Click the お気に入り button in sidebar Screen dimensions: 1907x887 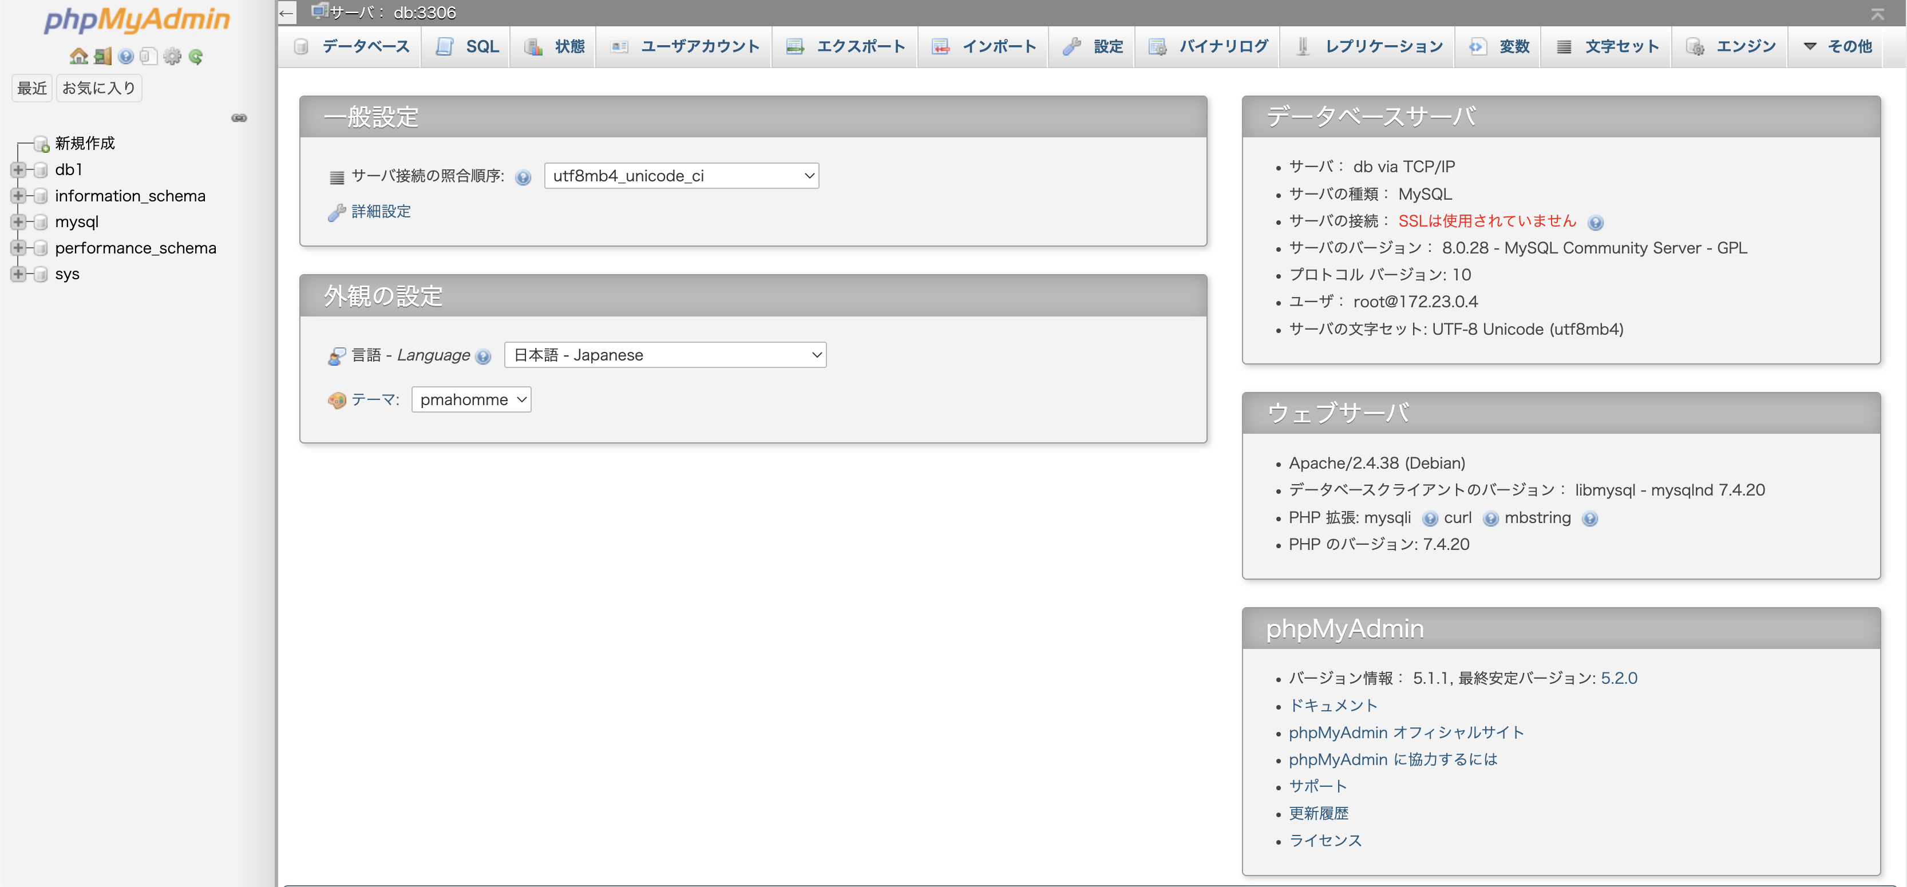point(98,88)
